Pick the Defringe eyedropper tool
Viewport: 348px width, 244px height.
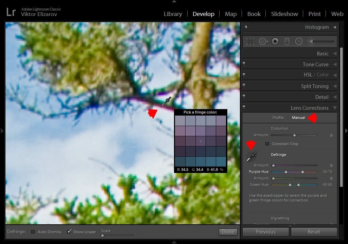point(251,157)
